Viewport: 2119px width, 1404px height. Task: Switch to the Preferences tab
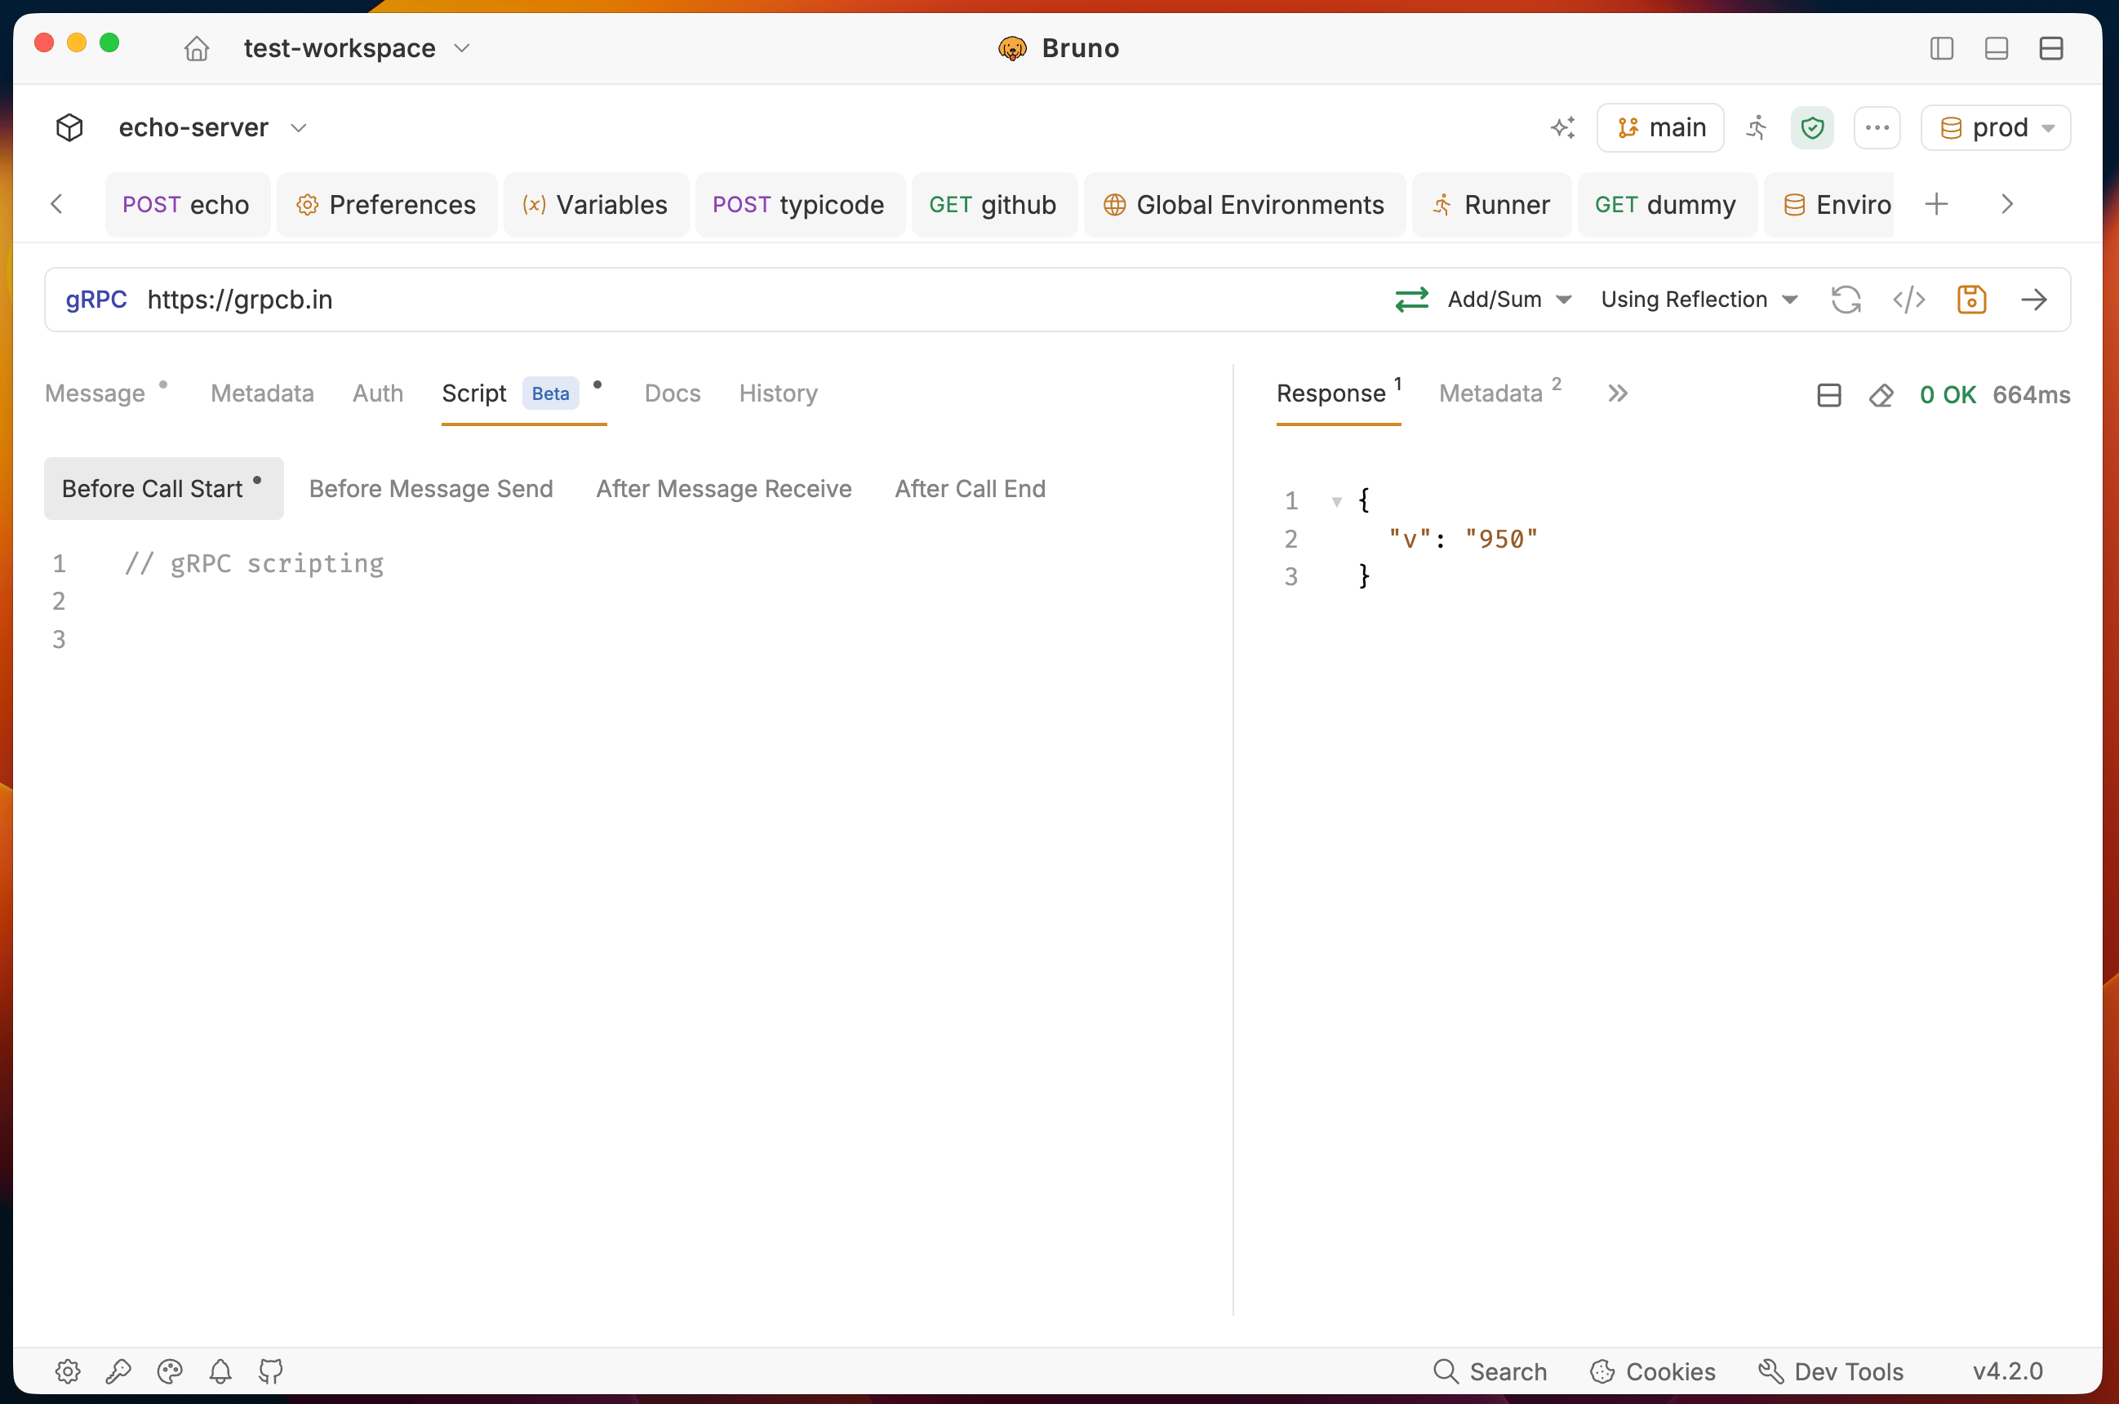click(387, 205)
